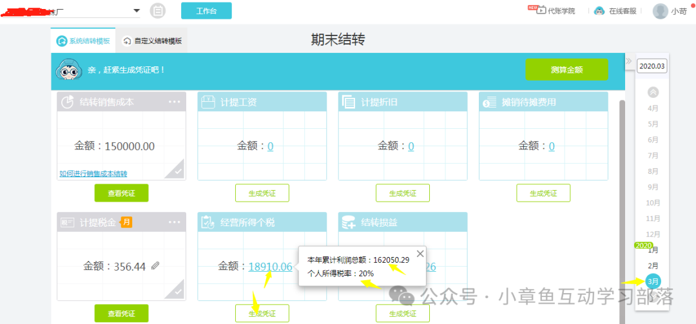This screenshot has width=696, height=324.
Task: Open the 摊销待摊费用 amount 0 link
Action: 551,146
